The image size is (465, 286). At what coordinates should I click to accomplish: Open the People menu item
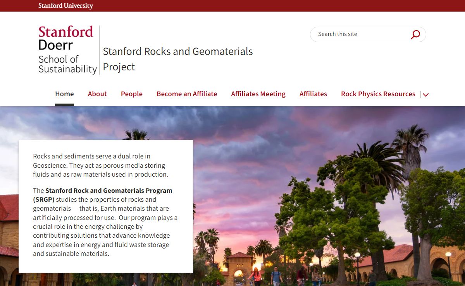click(x=132, y=94)
